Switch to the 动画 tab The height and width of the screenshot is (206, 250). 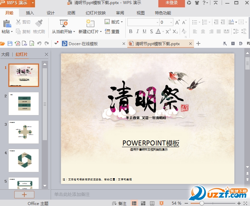pyautogui.click(x=71, y=13)
